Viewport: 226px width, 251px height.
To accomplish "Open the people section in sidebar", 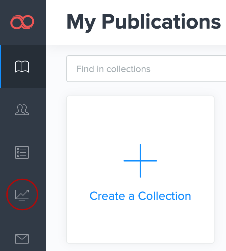I will pos(22,109).
